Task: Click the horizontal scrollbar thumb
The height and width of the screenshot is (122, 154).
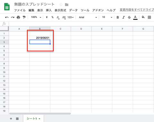Action: point(40,113)
